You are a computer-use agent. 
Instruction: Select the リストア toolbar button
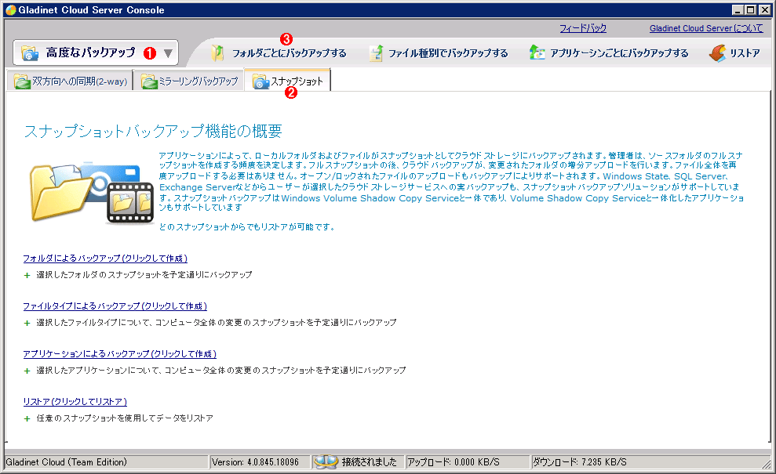[x=734, y=53]
